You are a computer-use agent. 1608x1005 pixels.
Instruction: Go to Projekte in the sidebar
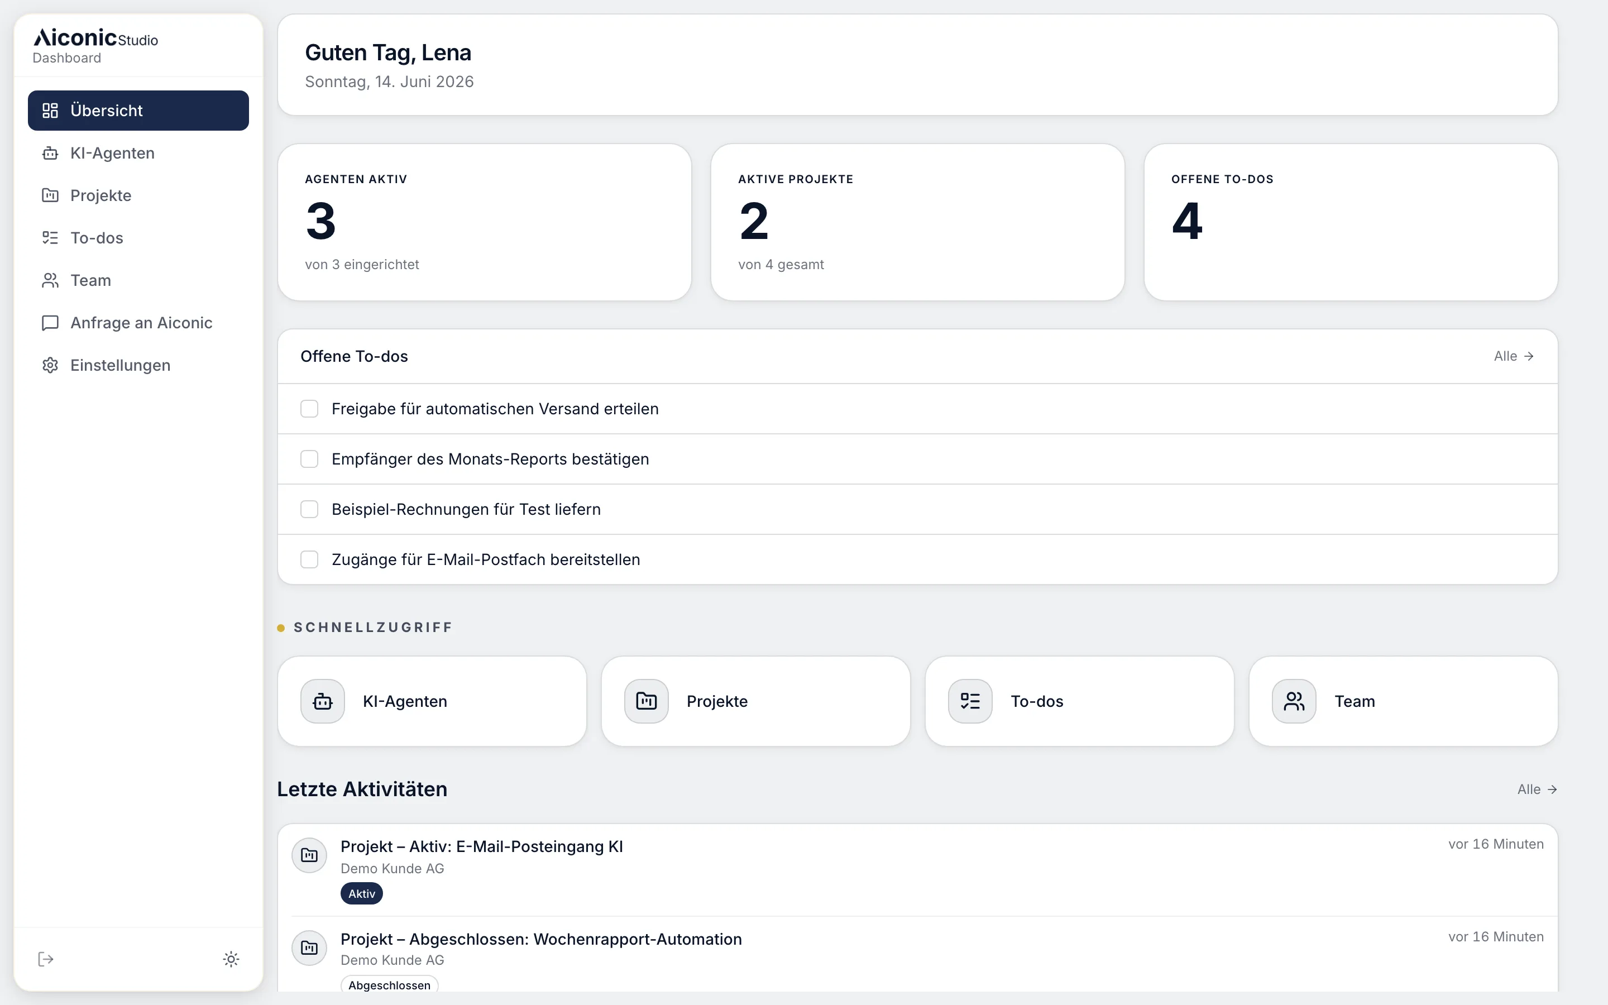[x=138, y=195]
